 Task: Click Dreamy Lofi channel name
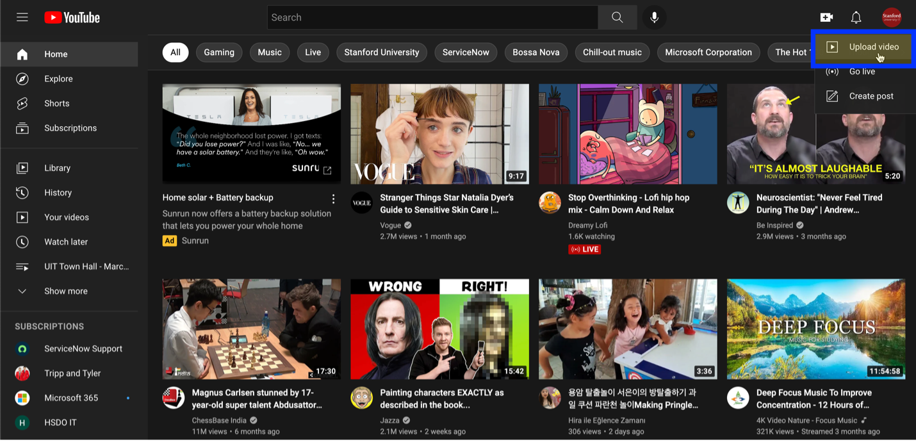click(x=588, y=225)
